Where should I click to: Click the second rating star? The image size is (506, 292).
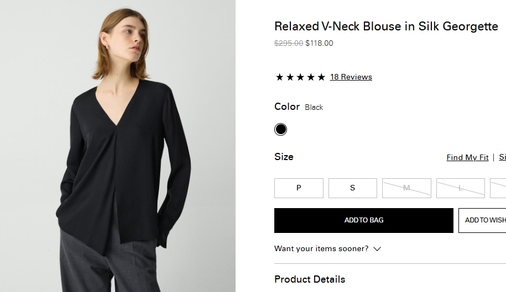tap(290, 77)
